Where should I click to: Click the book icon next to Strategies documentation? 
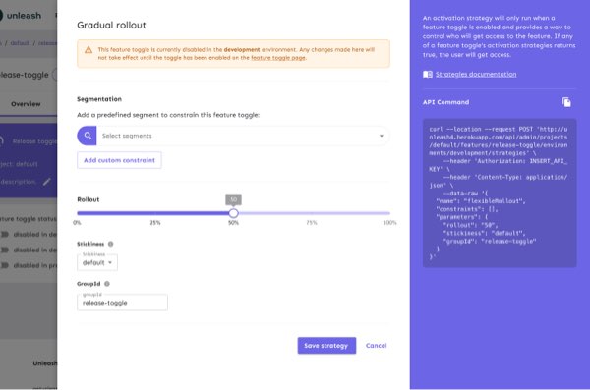tap(428, 74)
